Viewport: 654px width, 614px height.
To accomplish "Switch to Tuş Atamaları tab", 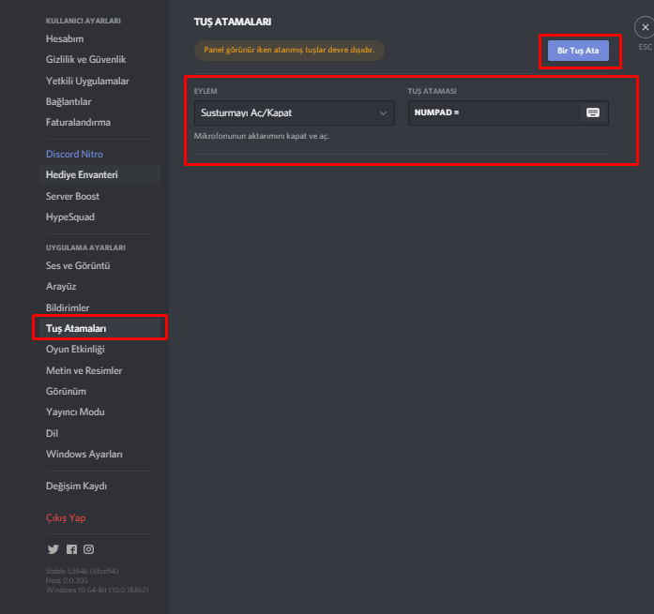I will [x=76, y=328].
